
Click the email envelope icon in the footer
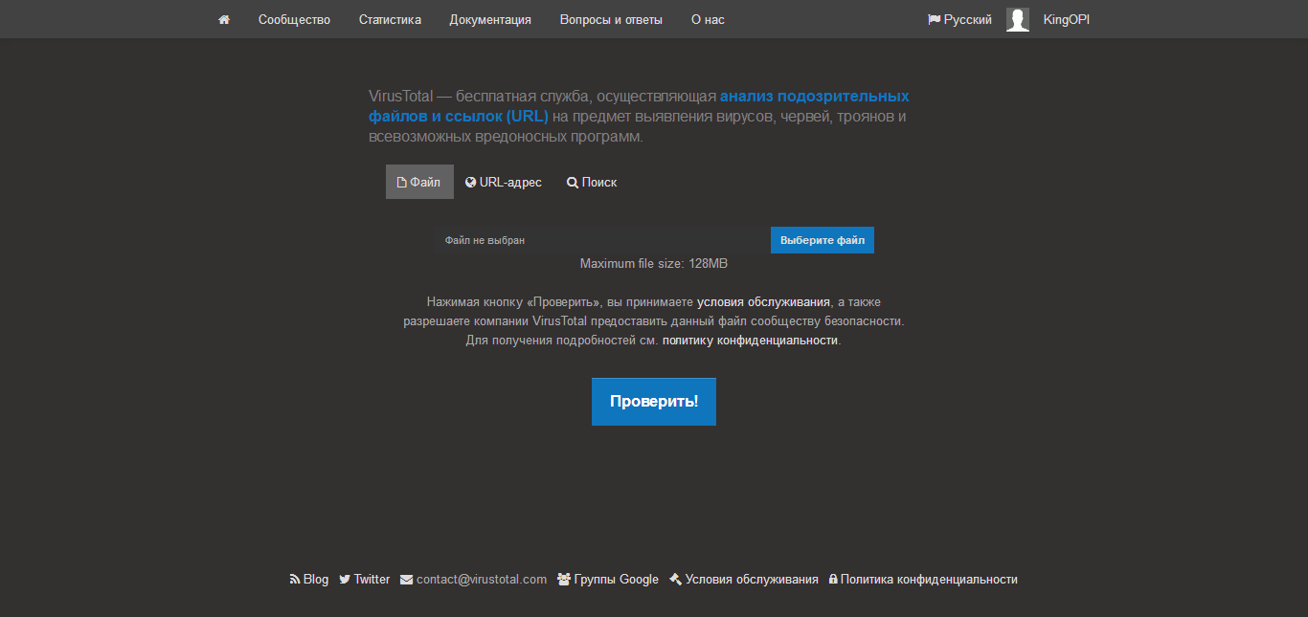click(x=406, y=579)
